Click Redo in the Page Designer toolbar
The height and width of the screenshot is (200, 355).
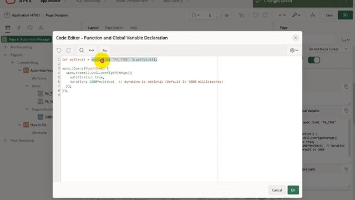coord(265,15)
